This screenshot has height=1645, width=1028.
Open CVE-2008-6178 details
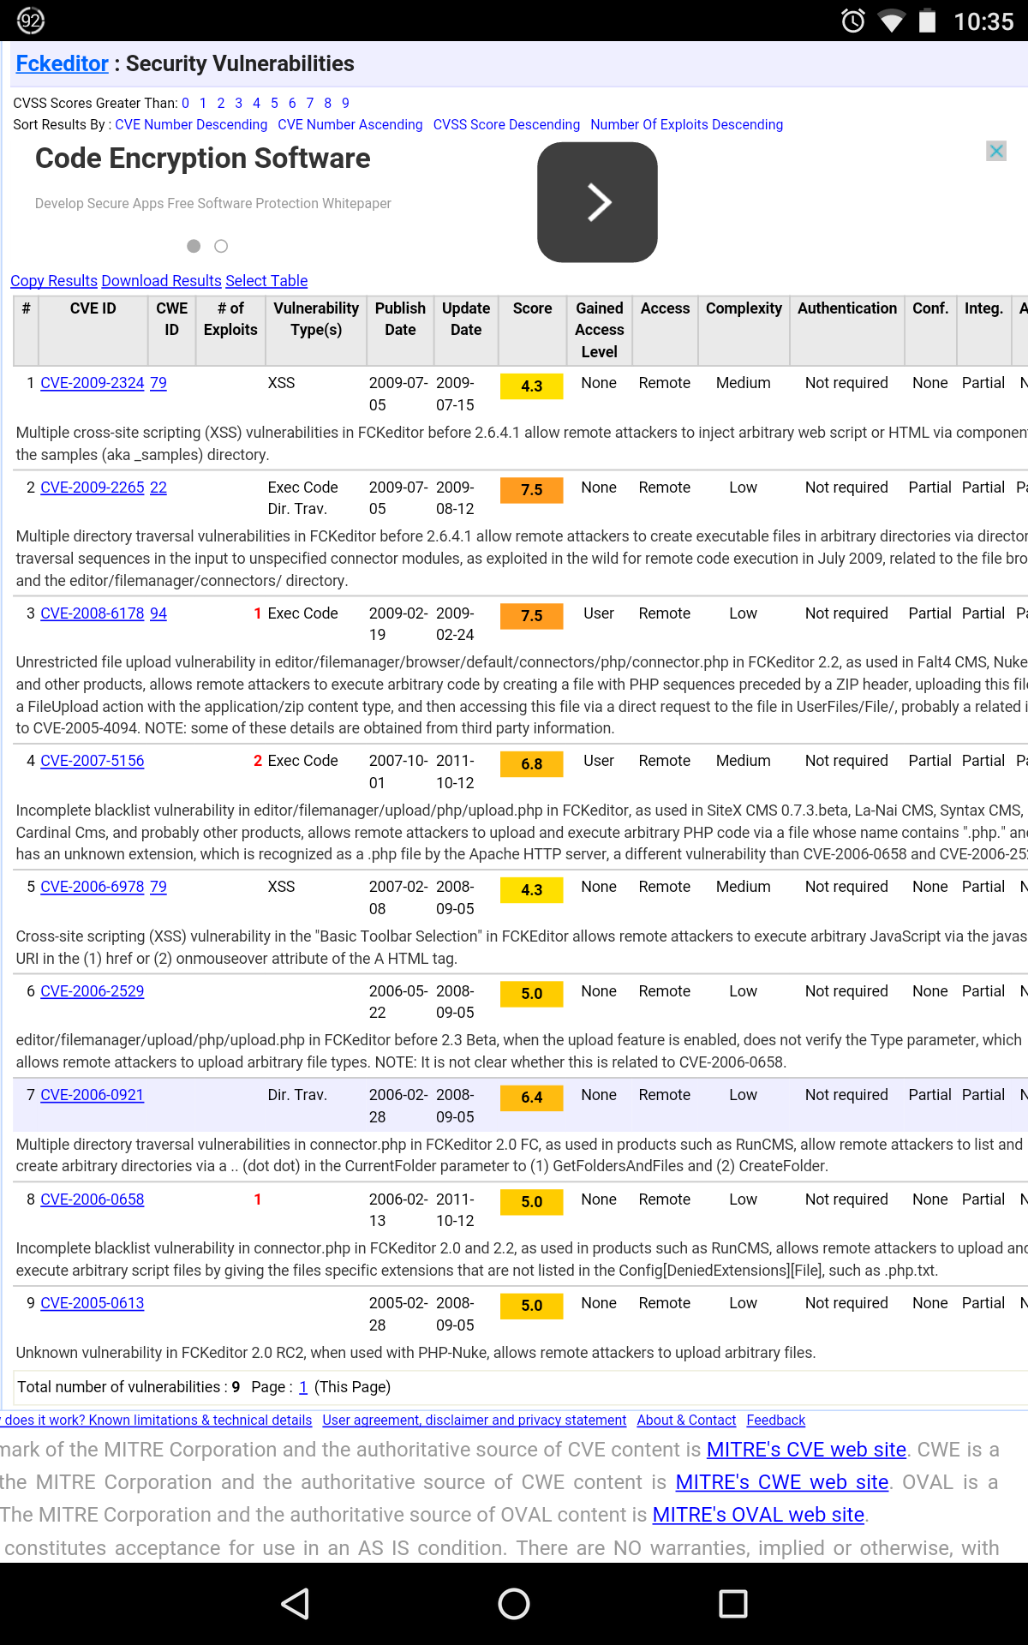[x=93, y=613]
